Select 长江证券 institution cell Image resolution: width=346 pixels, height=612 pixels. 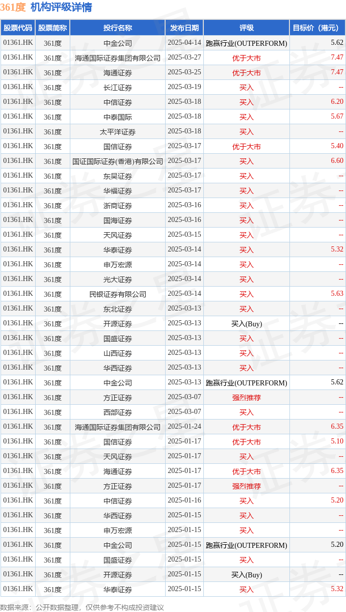click(118, 88)
